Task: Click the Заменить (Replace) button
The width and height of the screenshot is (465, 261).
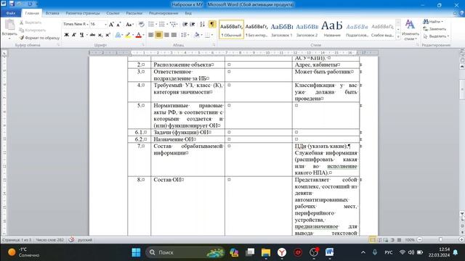Action: [434, 29]
